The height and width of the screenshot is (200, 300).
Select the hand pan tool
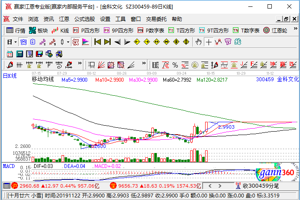(198, 42)
